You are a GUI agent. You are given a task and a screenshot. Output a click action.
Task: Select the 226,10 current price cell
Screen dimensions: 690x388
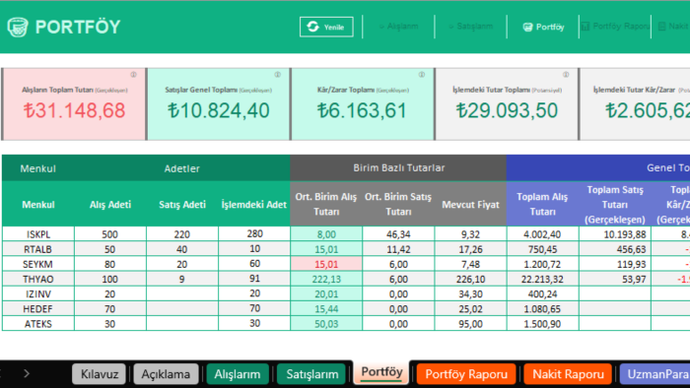tap(470, 279)
